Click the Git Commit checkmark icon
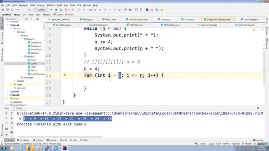The height and width of the screenshot is (151, 269). point(100,10)
